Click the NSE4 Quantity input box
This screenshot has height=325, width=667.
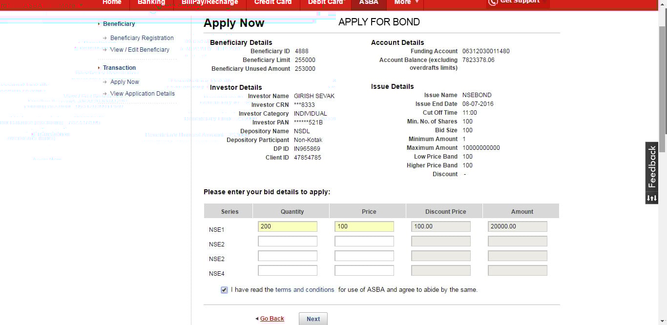288,270
